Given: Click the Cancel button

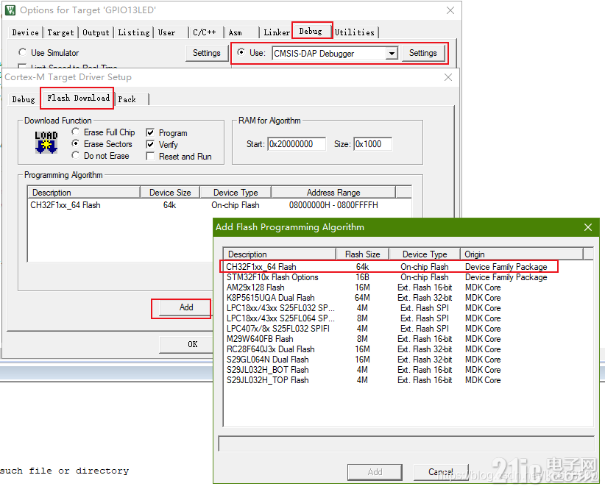Looking at the screenshot, I should pos(441,471).
